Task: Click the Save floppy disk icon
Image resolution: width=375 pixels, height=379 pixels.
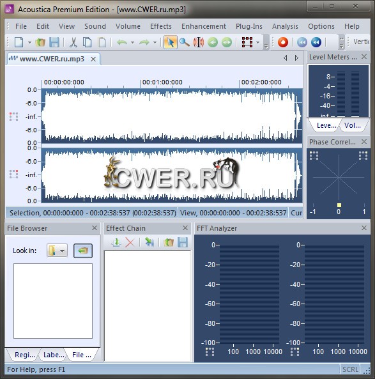Action: [54, 42]
